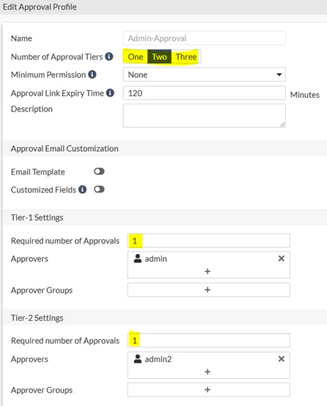Show info for Approval Link Expiry Time

(110, 93)
